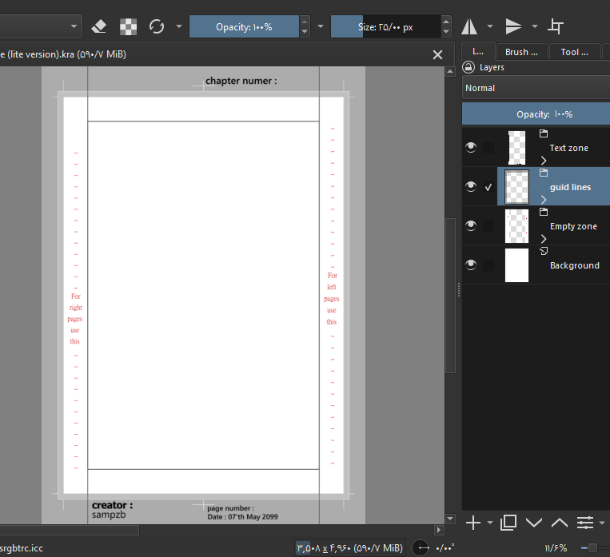
Task: Click the brush Size slider
Action: (x=385, y=27)
